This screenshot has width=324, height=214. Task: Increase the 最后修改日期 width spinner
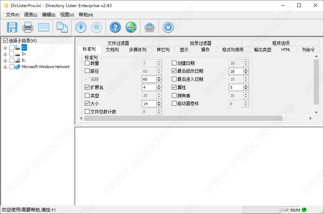246,70
